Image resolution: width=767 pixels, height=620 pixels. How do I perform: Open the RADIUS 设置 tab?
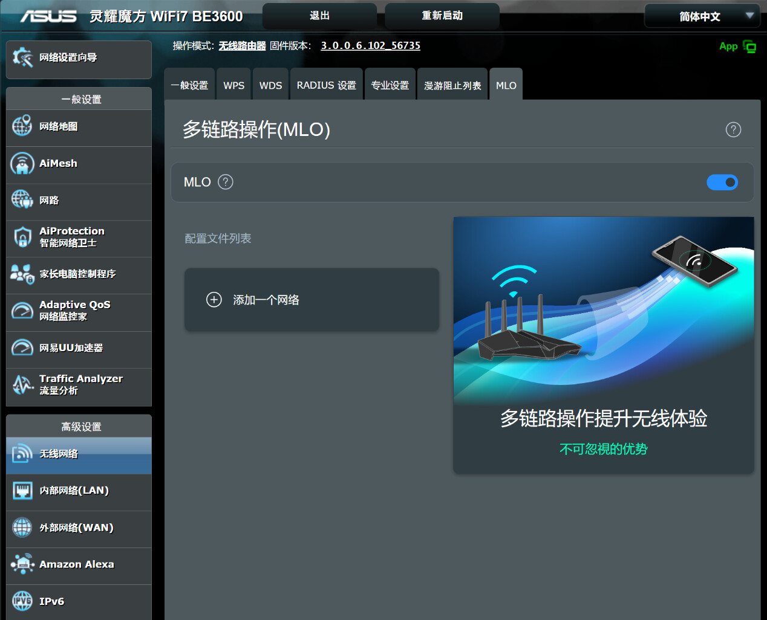[326, 85]
